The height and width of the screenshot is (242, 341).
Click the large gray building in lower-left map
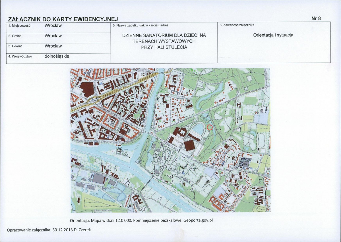tap(99, 178)
